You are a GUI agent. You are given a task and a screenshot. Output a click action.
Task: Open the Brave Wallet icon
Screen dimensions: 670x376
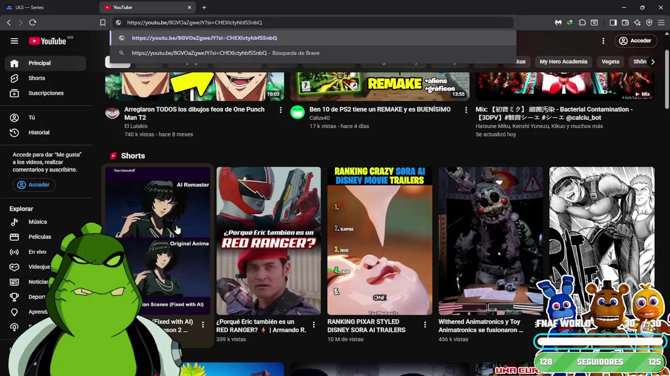(x=626, y=22)
